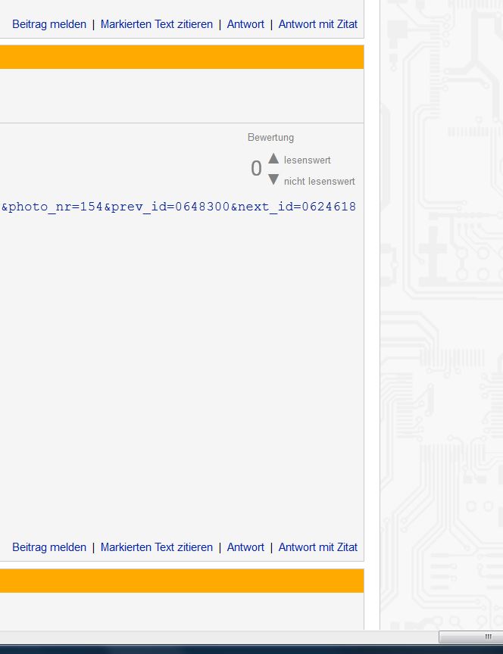Click upper 'Markierten Text zitieren' link

(157, 24)
